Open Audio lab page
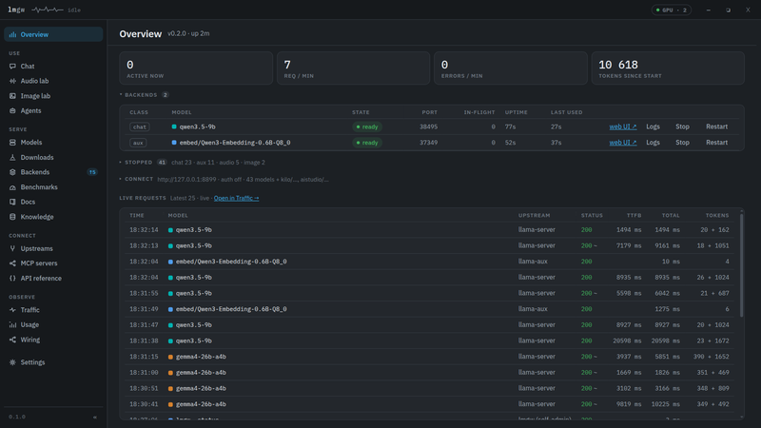761x428 pixels. [x=53, y=81]
